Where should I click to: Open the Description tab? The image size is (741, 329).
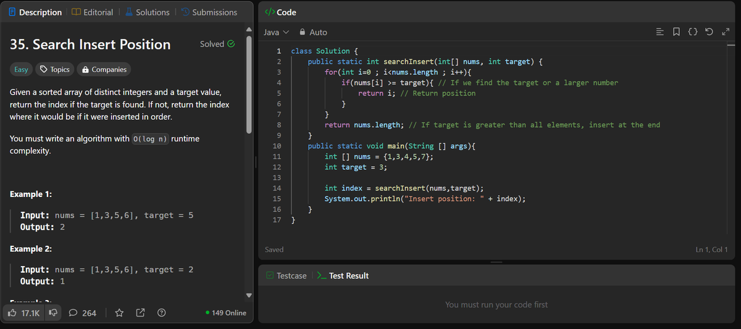pyautogui.click(x=36, y=12)
